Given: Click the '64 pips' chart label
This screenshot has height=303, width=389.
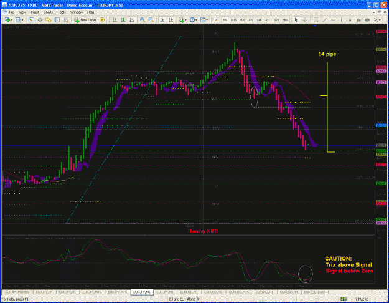Looking at the screenshot, I should click(x=327, y=54).
